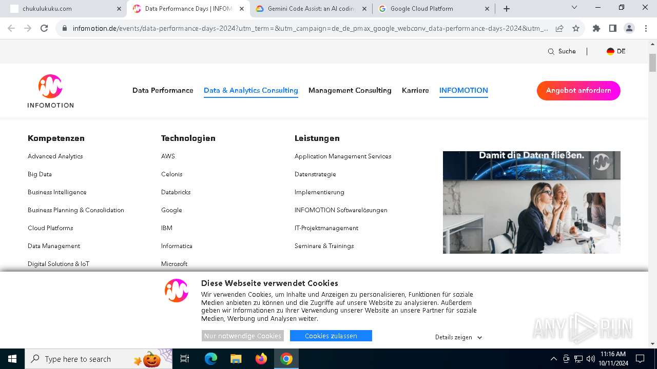Switch to the Google Cloud Platform tab
Screen dimensions: 657x369
[x=433, y=9]
